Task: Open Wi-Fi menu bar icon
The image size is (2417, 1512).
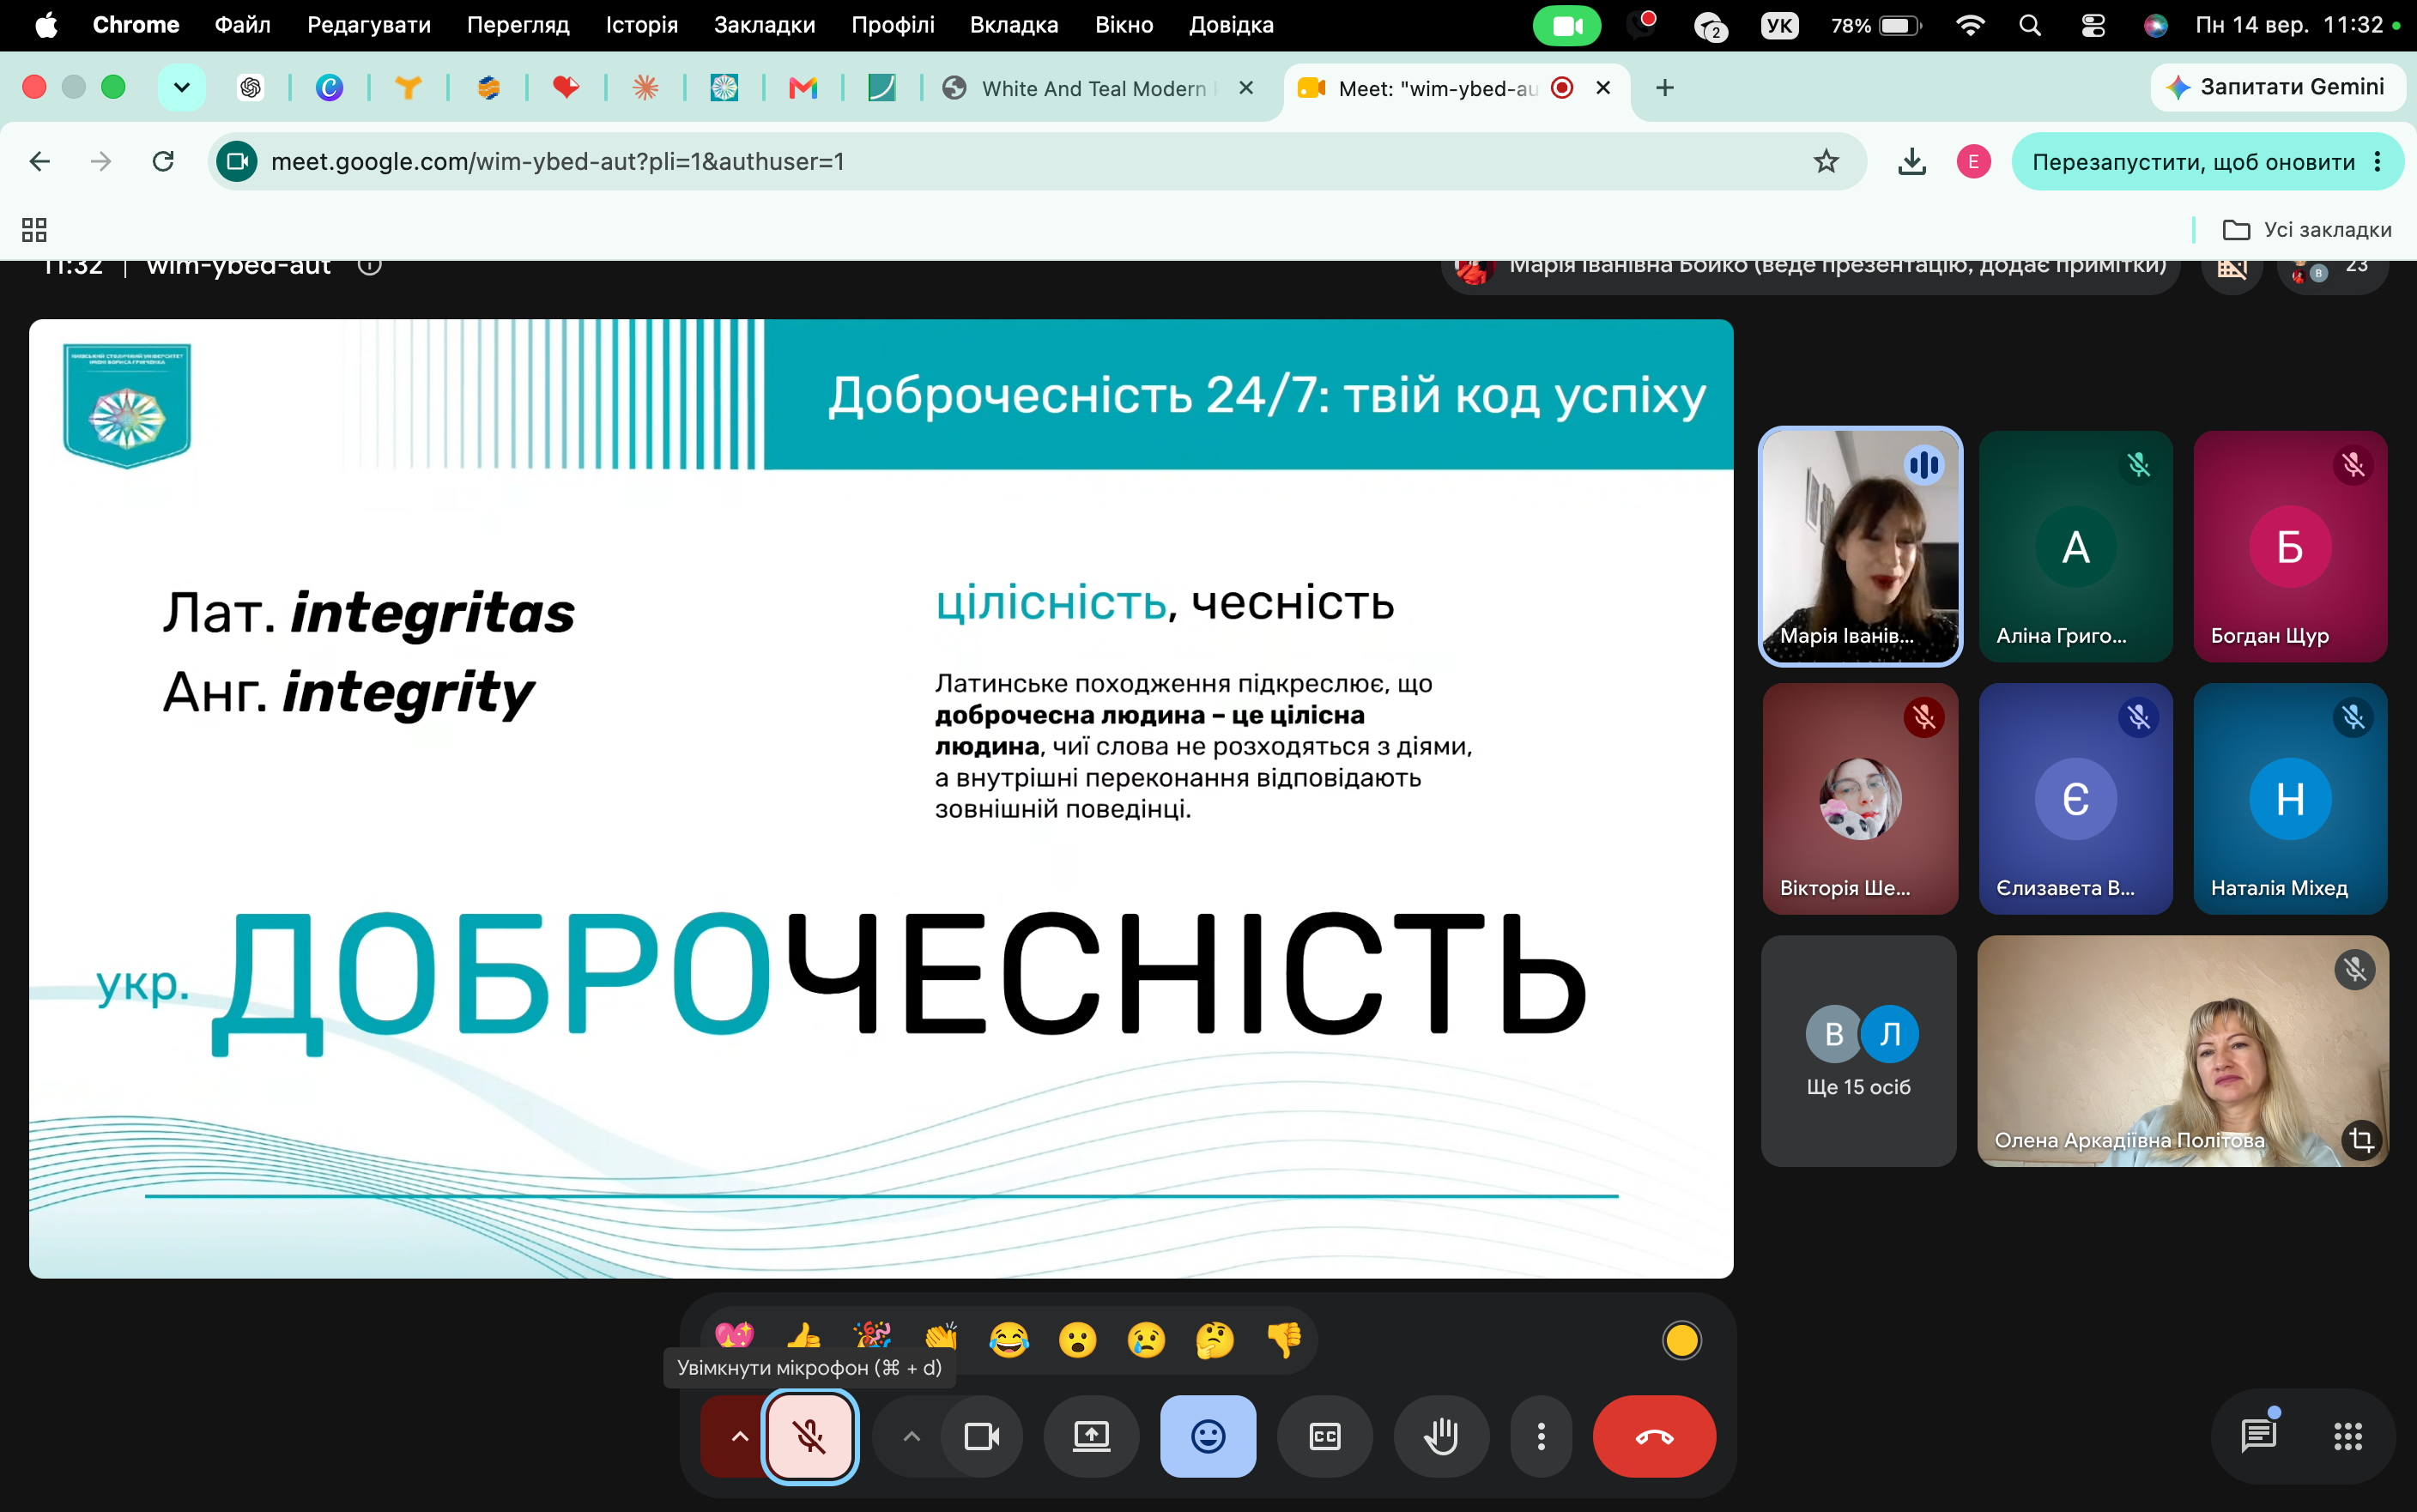Action: point(1969,25)
